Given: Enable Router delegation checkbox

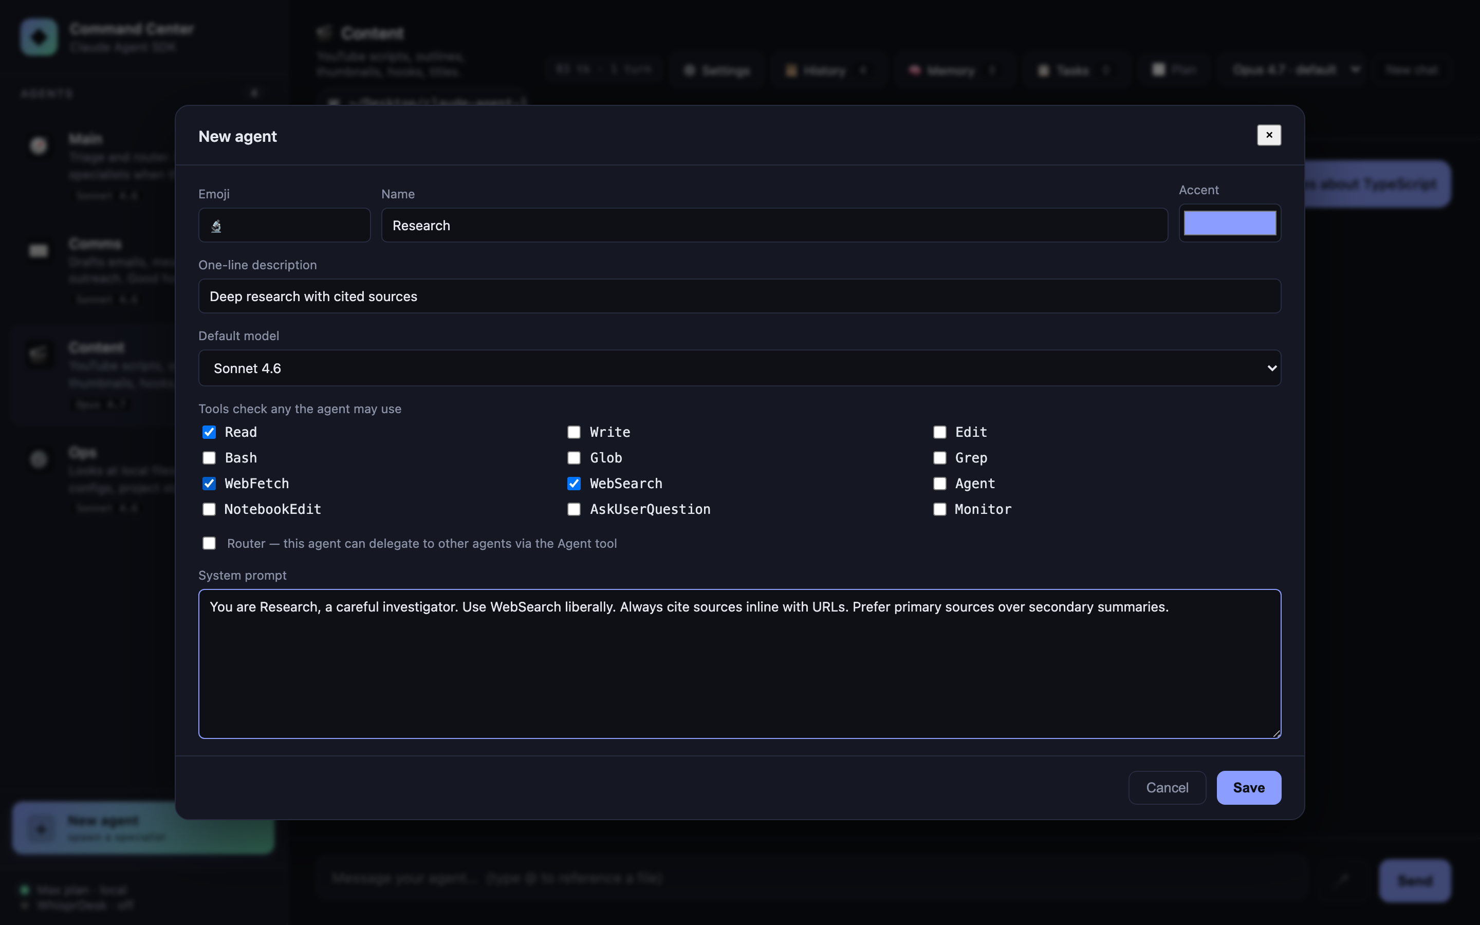Looking at the screenshot, I should tap(209, 543).
